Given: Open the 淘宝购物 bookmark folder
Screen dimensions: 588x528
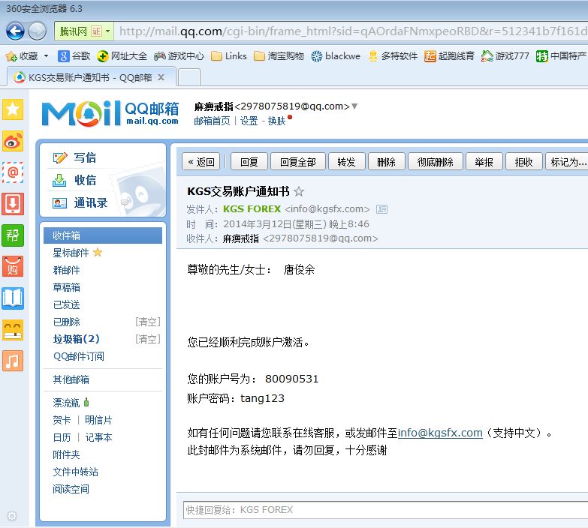Looking at the screenshot, I should point(279,56).
